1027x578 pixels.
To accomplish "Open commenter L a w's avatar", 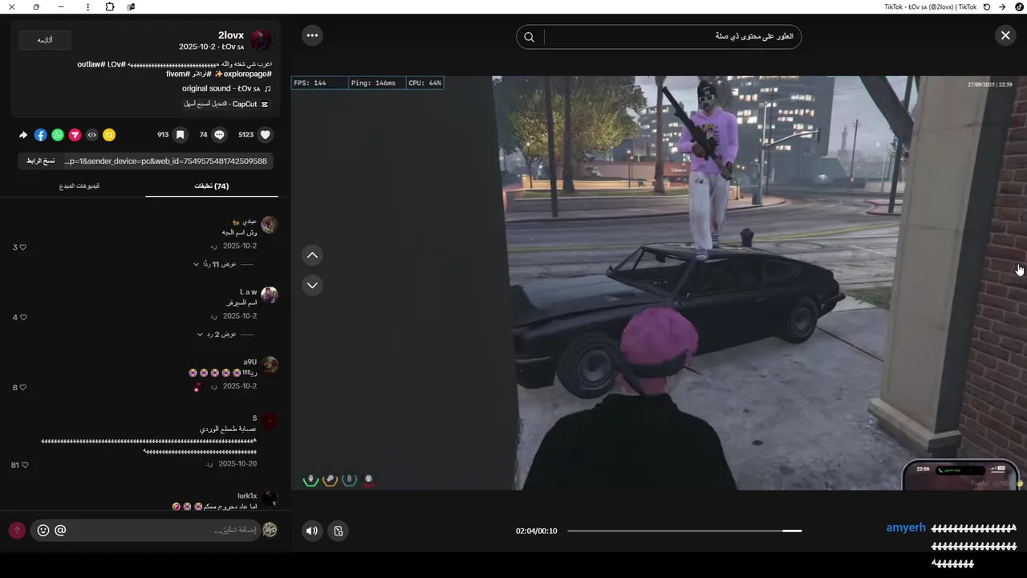I will coord(270,295).
